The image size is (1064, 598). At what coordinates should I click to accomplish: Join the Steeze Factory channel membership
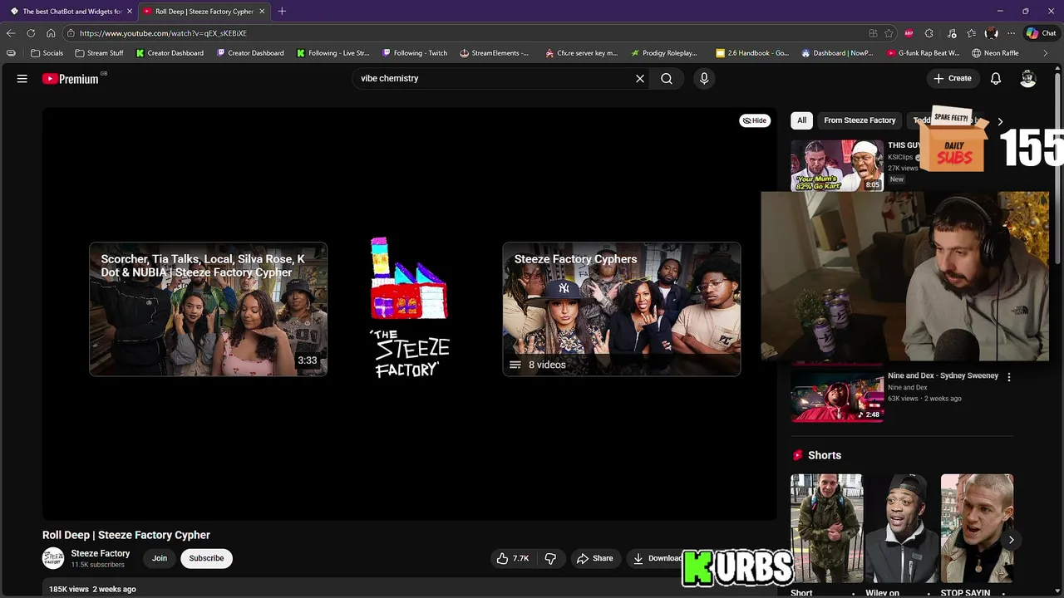click(160, 558)
